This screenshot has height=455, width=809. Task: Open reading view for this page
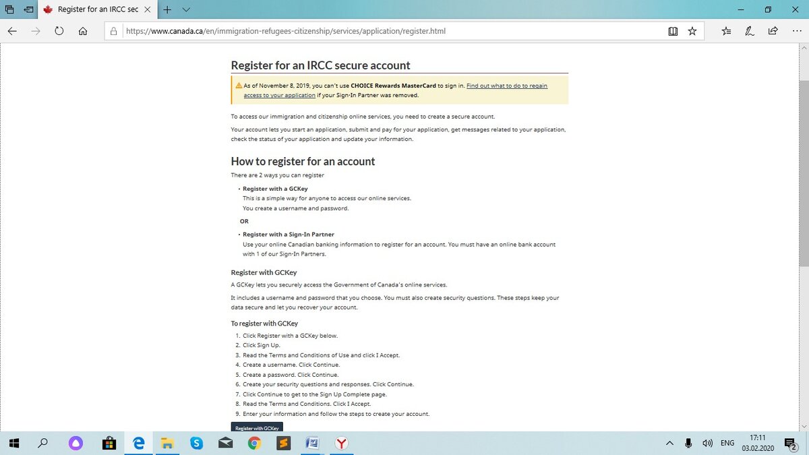673,31
